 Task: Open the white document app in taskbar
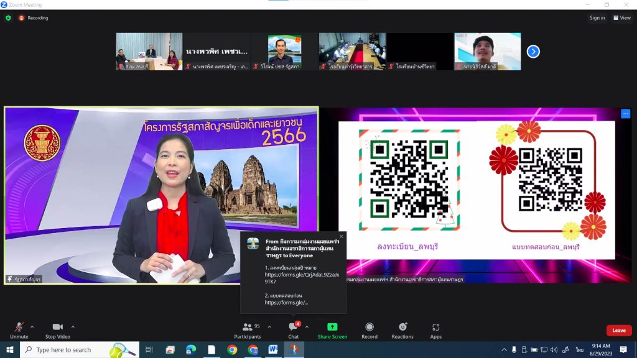212,350
